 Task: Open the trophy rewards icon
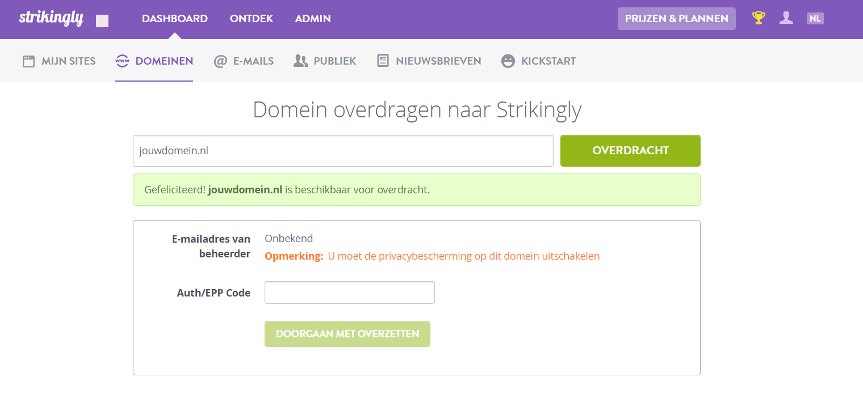pos(759,18)
